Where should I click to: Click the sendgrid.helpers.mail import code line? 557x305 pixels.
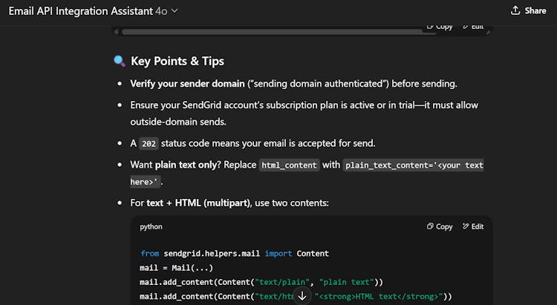[235, 253]
